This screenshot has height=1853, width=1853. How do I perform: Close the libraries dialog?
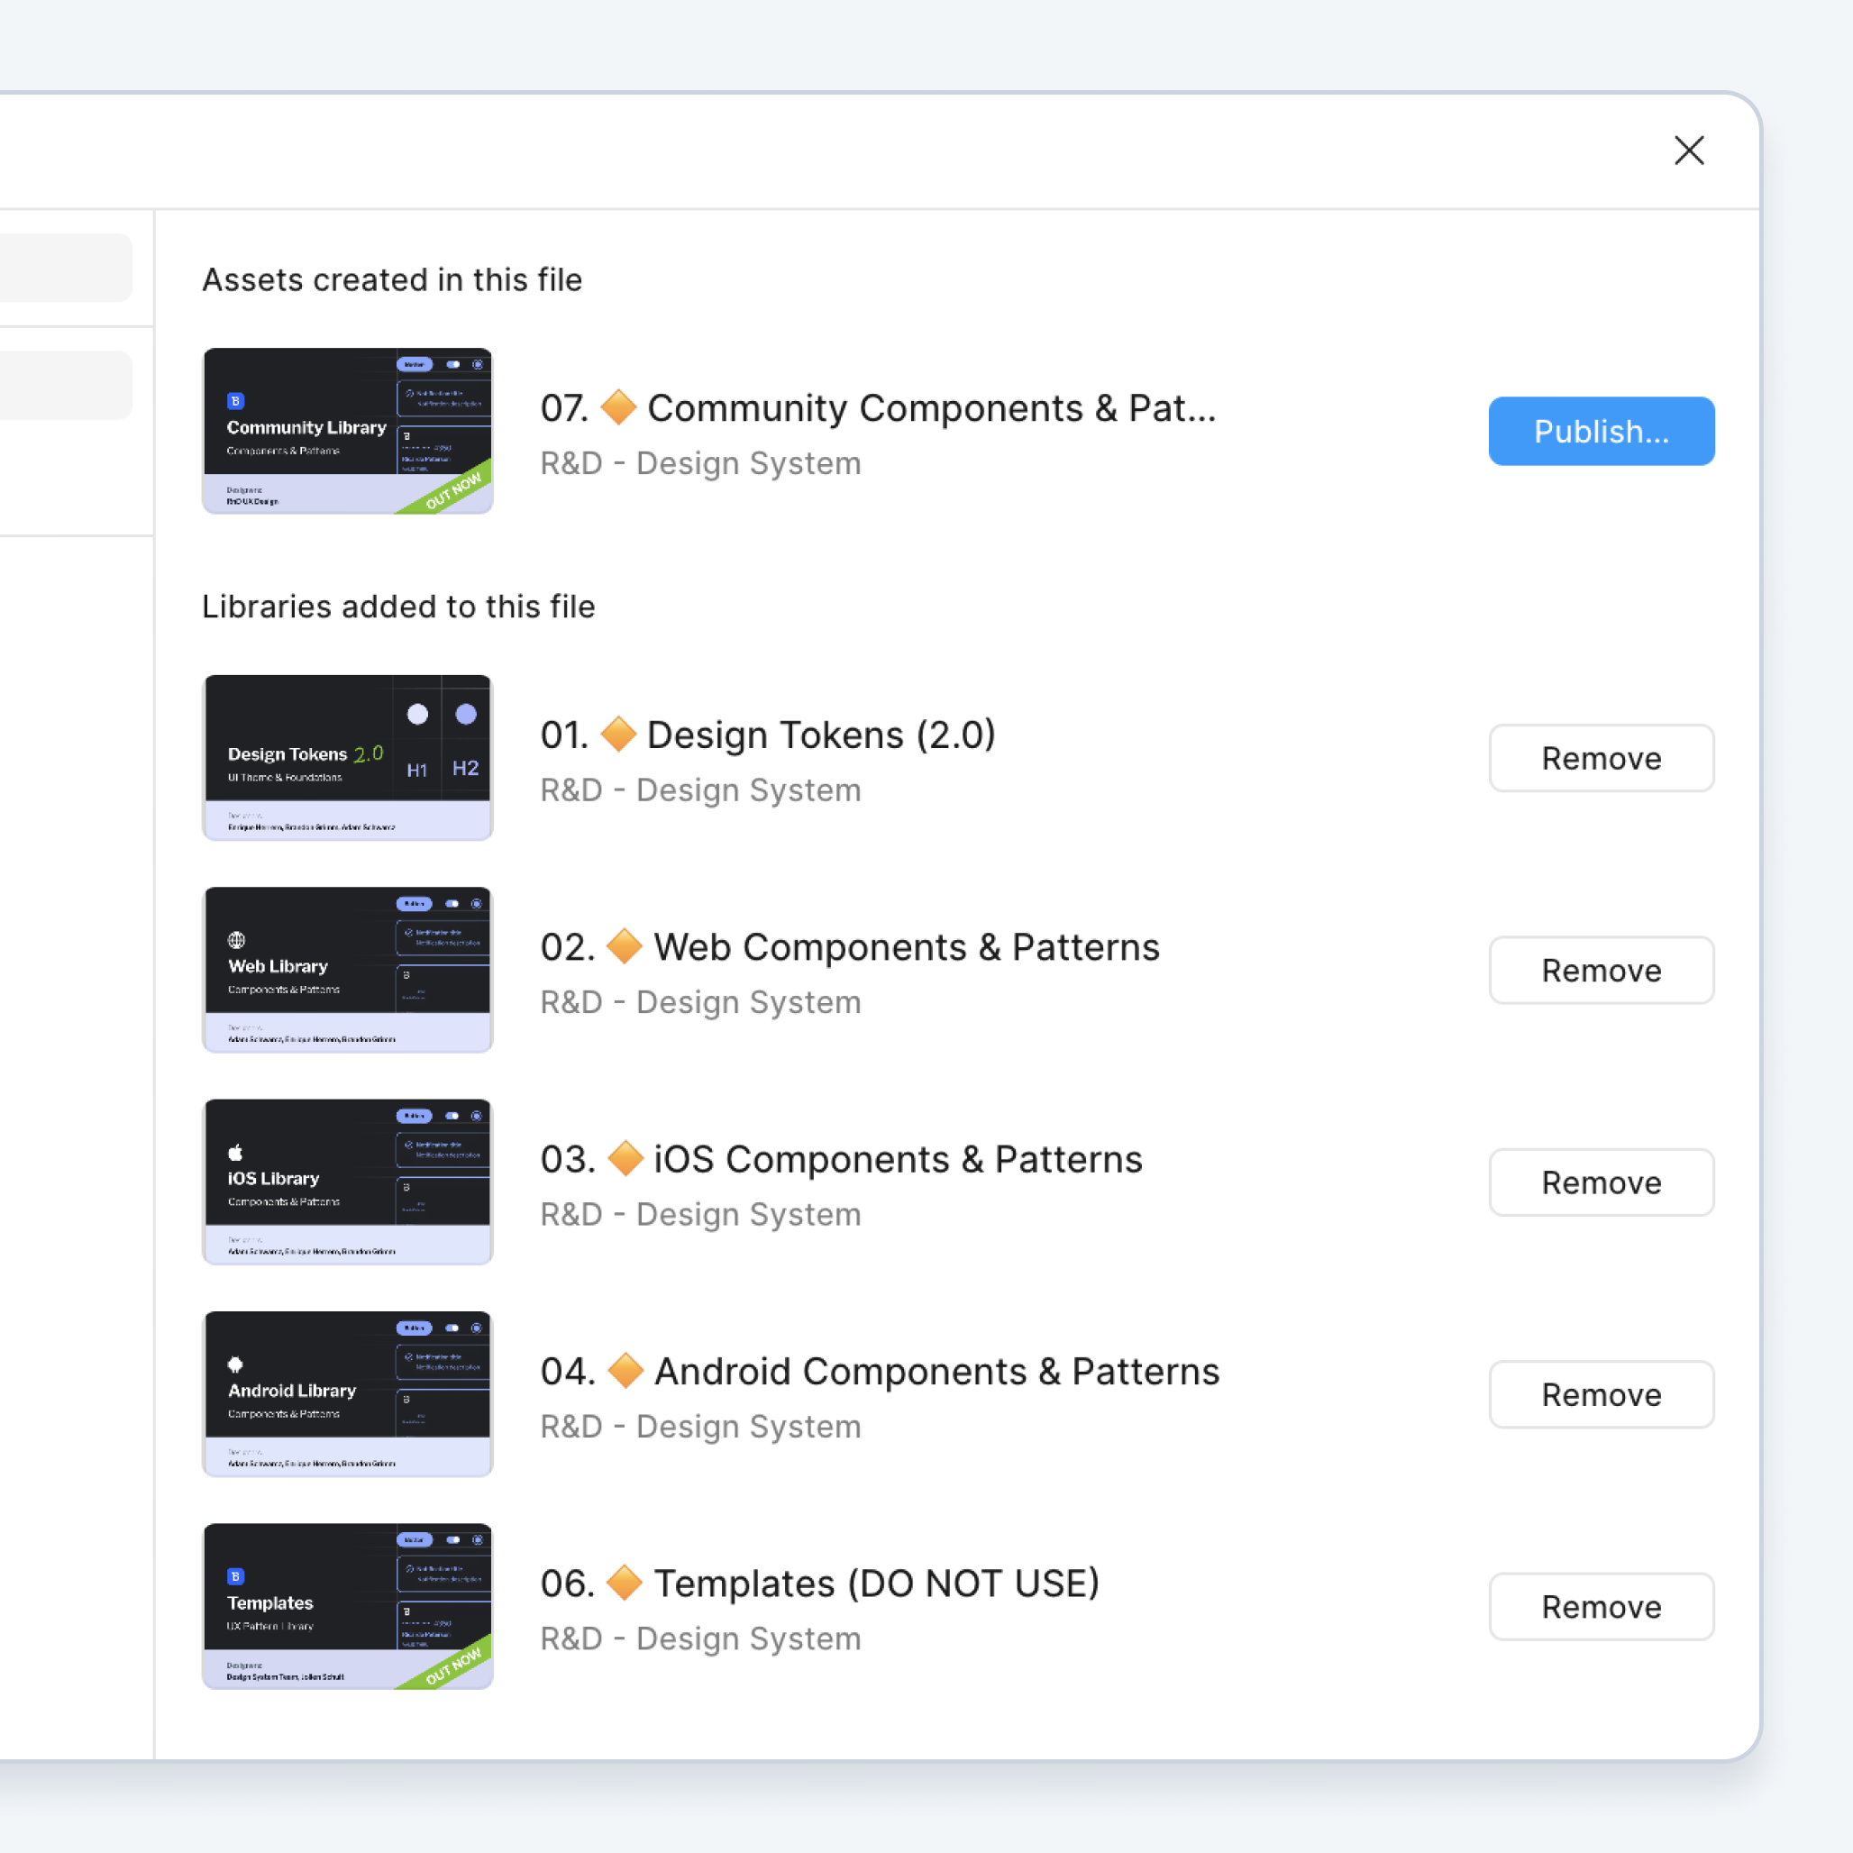(1688, 151)
